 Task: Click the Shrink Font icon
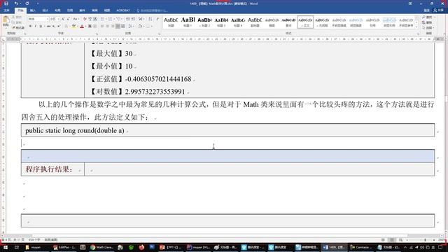tap(68, 19)
